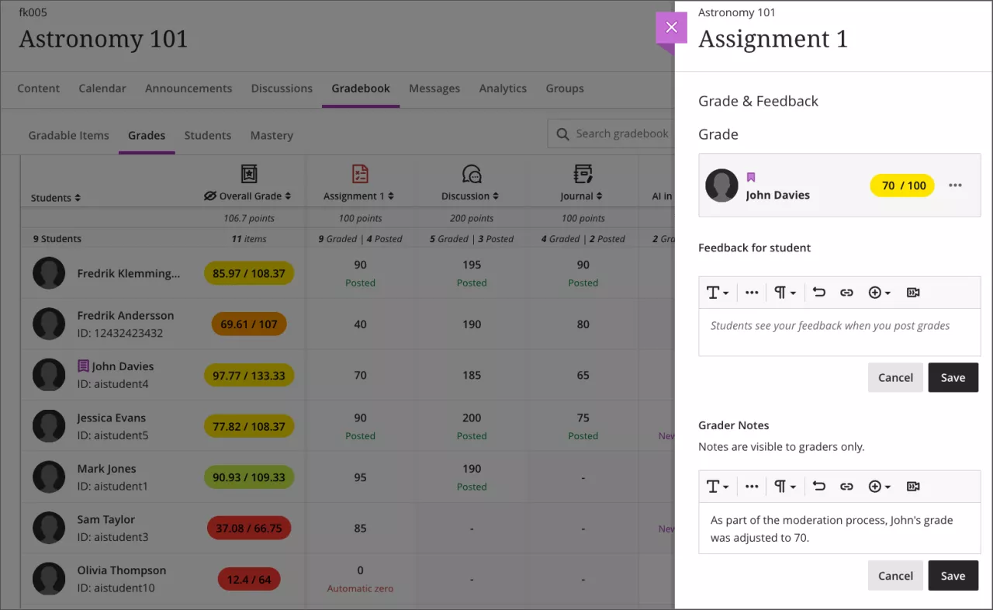Image resolution: width=993 pixels, height=610 pixels.
Task: Click the magnifier icon in gradebook search
Action: (x=562, y=133)
